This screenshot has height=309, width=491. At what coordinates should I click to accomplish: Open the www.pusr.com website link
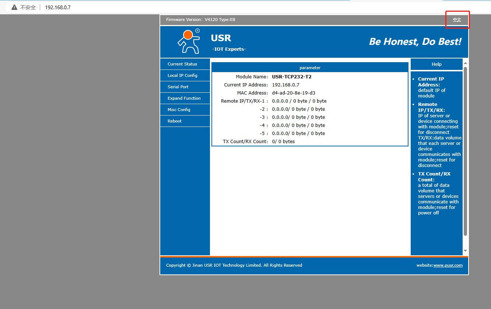[448, 265]
